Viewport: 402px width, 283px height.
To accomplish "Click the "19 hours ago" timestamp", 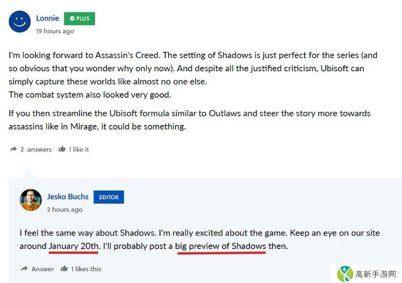I will 55,31.
